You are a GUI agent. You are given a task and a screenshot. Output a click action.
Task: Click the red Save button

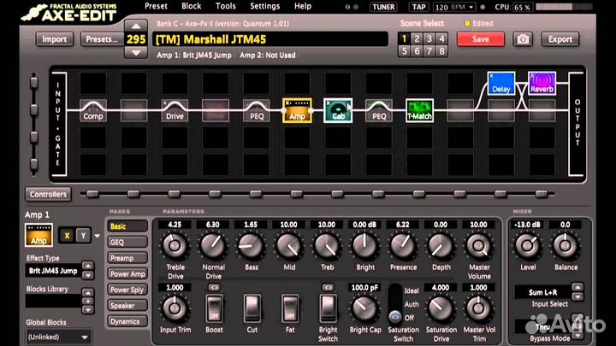(x=481, y=39)
